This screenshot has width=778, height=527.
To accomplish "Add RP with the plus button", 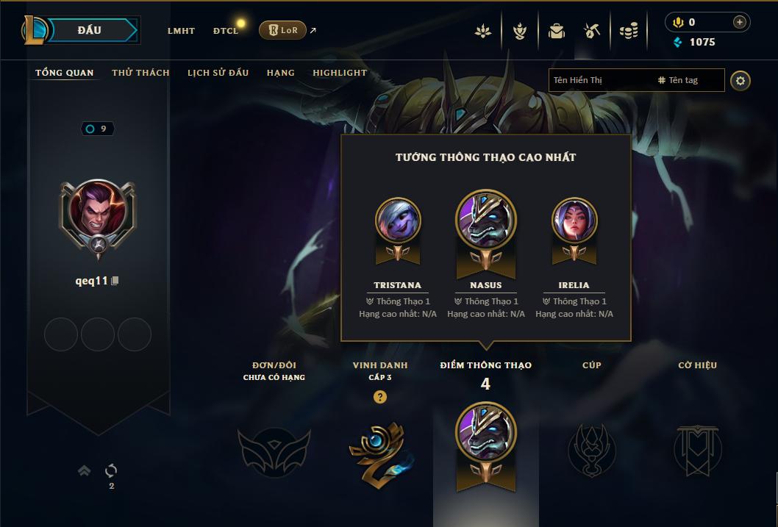I will click(x=739, y=22).
